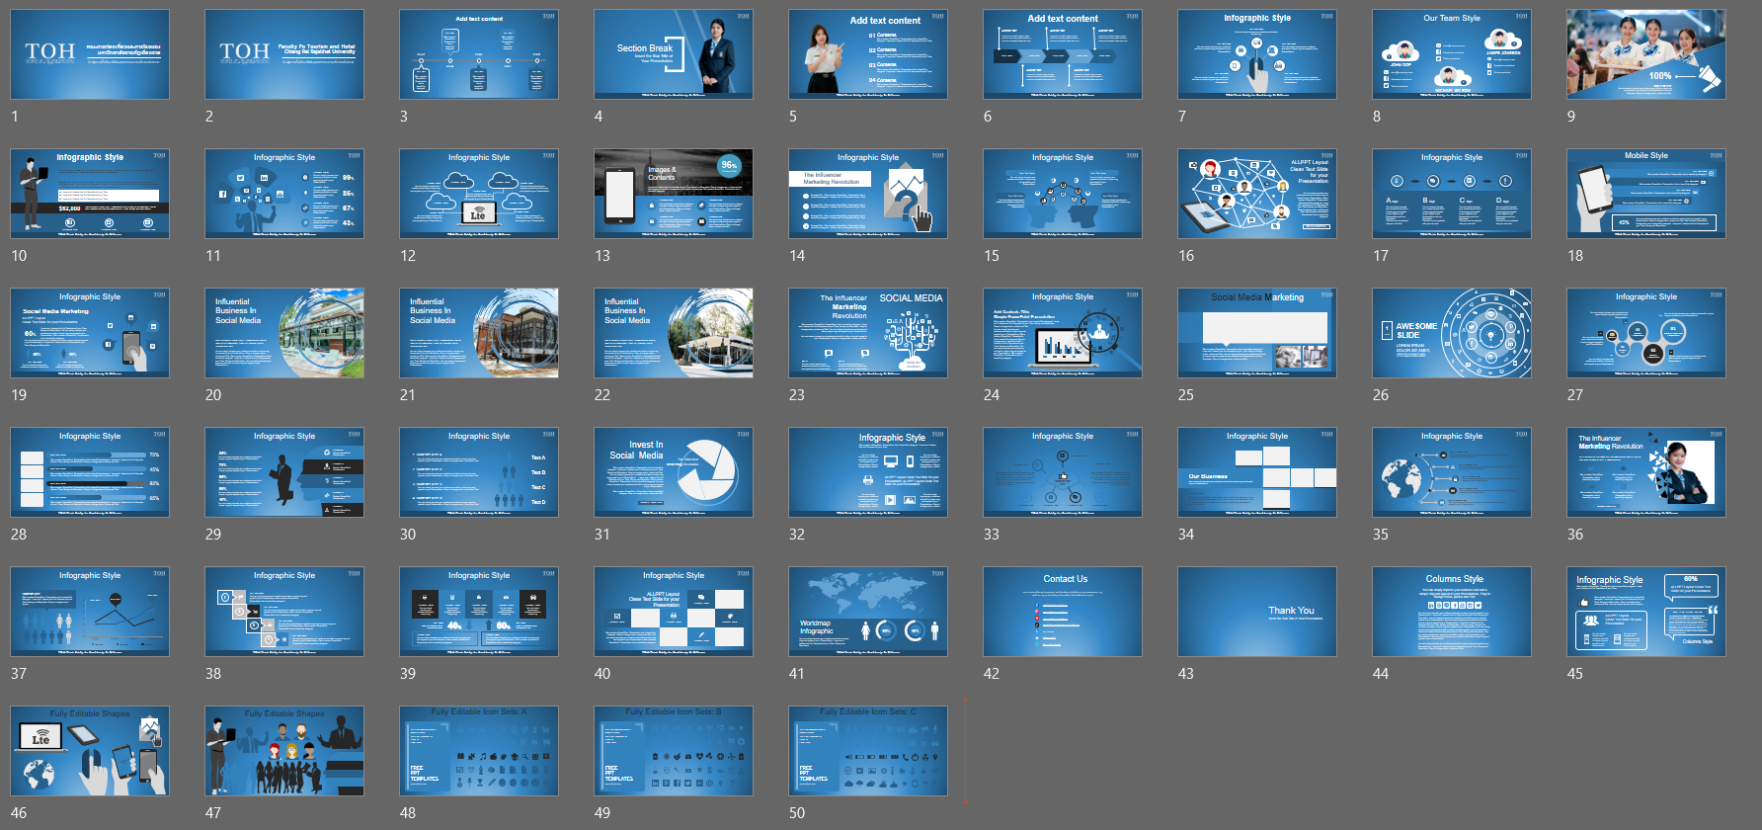Select the Worldmap Infographic slide
1762x830 pixels.
tap(868, 612)
